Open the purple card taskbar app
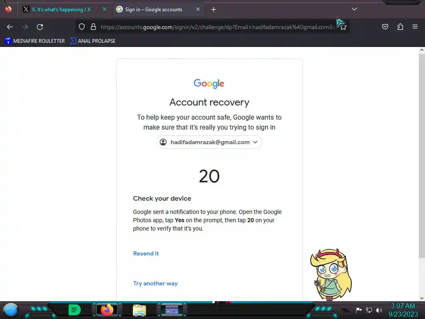This screenshot has height=319, width=425. coord(172,310)
